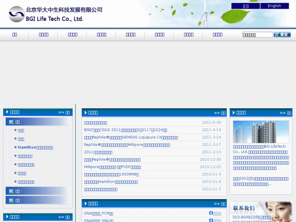This screenshot has height=222, width=296.
Task: Collapse the first highlighted category in product sidebar
Action: tap(38, 122)
